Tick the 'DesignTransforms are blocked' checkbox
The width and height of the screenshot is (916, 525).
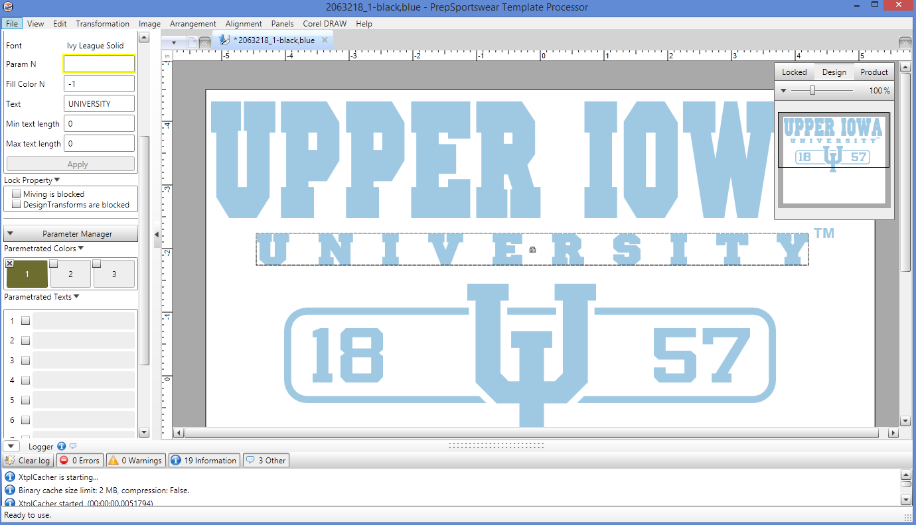click(x=17, y=204)
